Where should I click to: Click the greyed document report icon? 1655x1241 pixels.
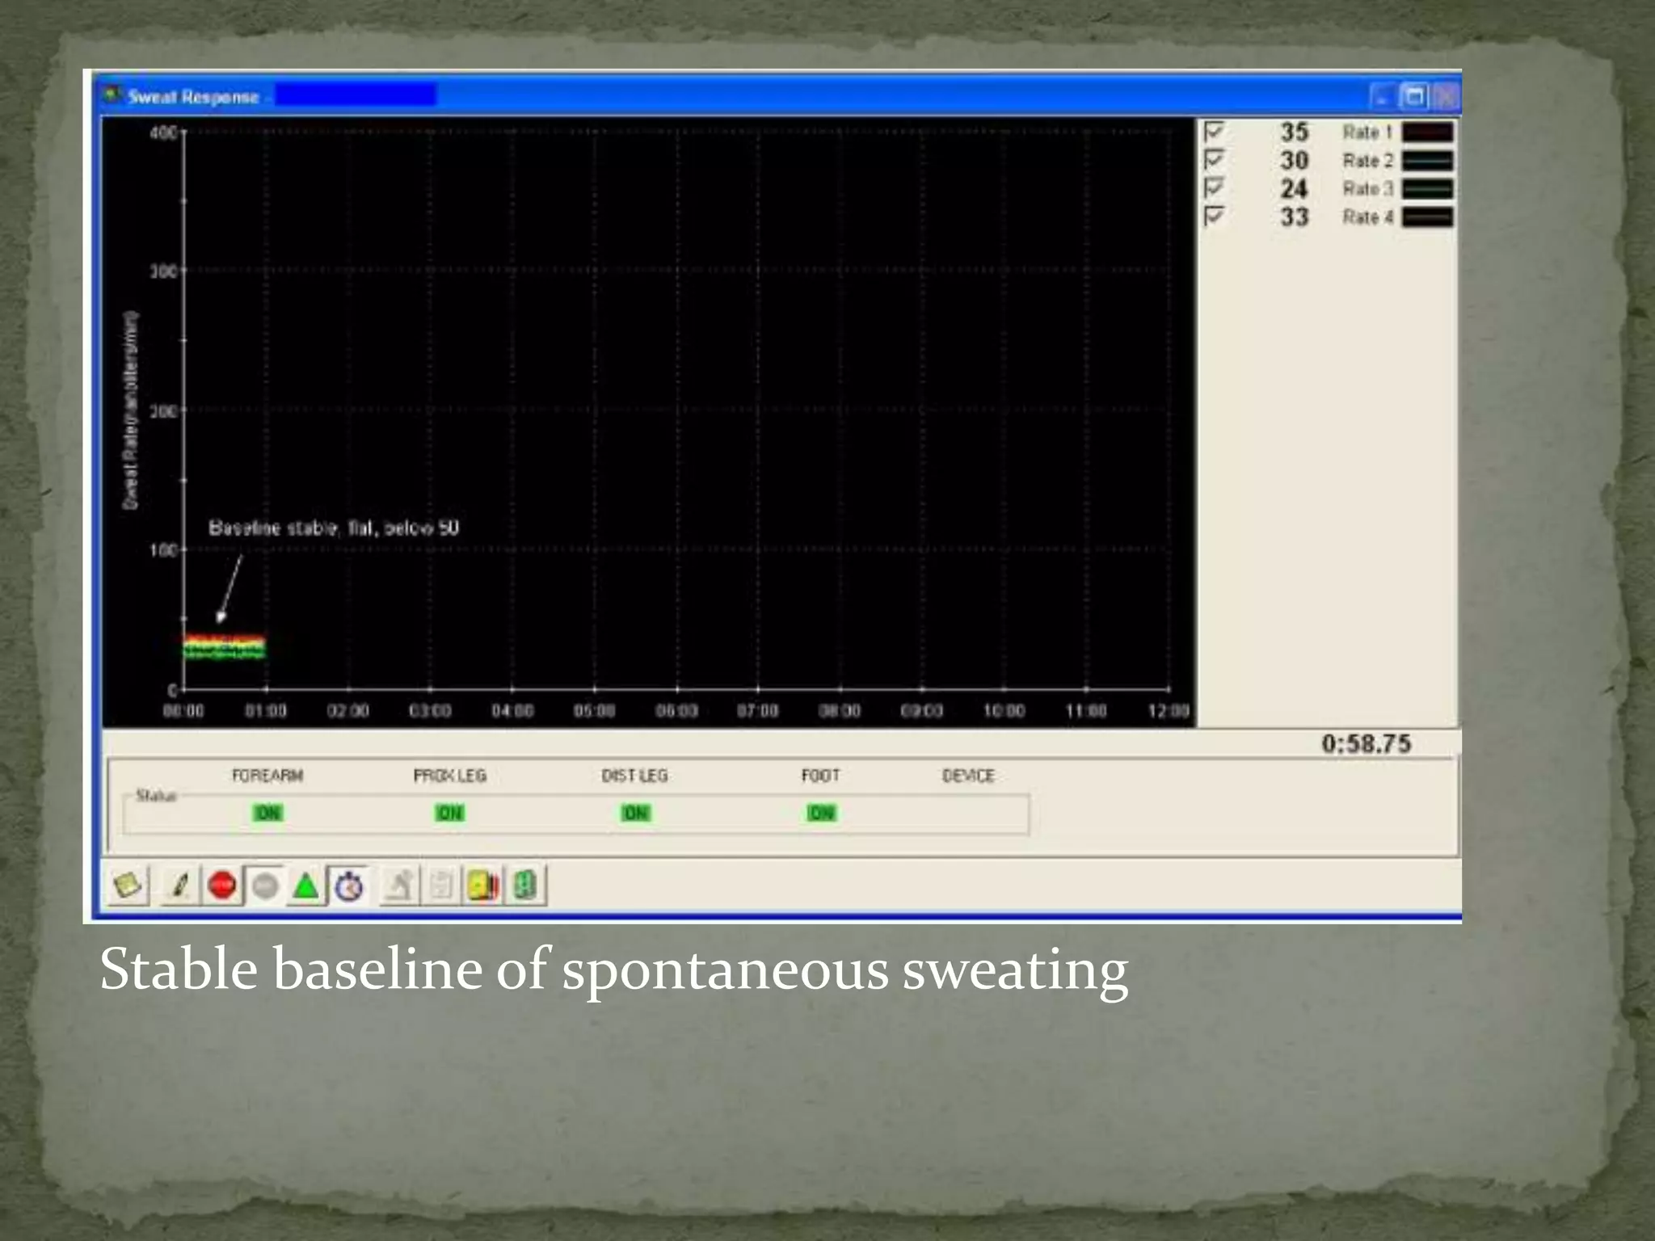coord(441,886)
